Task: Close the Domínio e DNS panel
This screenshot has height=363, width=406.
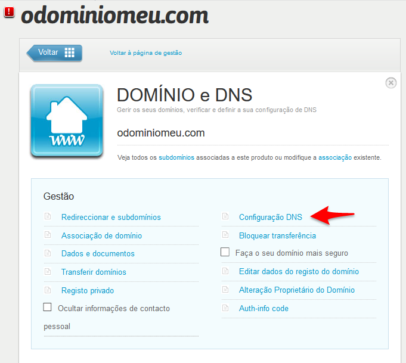Action: pos(390,83)
